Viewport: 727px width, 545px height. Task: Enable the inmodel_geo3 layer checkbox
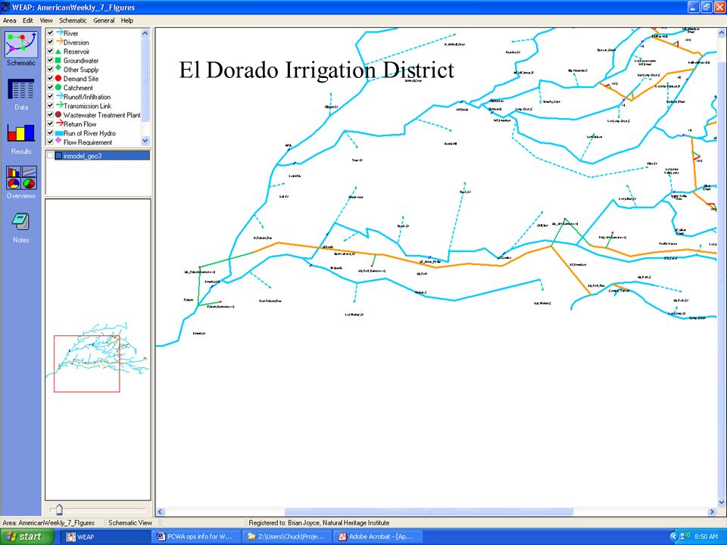point(50,156)
